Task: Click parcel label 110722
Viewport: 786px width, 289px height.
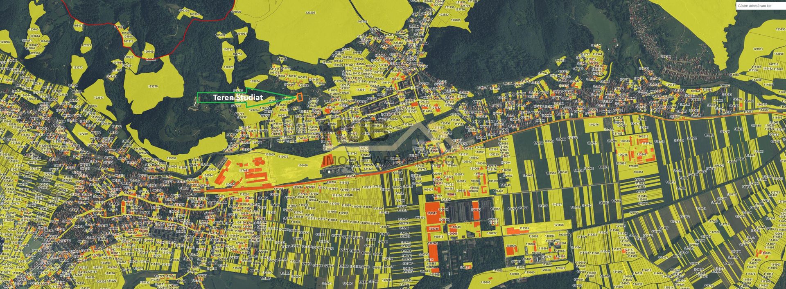Action: (228, 49)
